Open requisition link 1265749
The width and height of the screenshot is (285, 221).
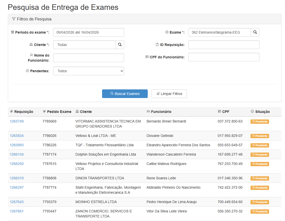[17, 121]
